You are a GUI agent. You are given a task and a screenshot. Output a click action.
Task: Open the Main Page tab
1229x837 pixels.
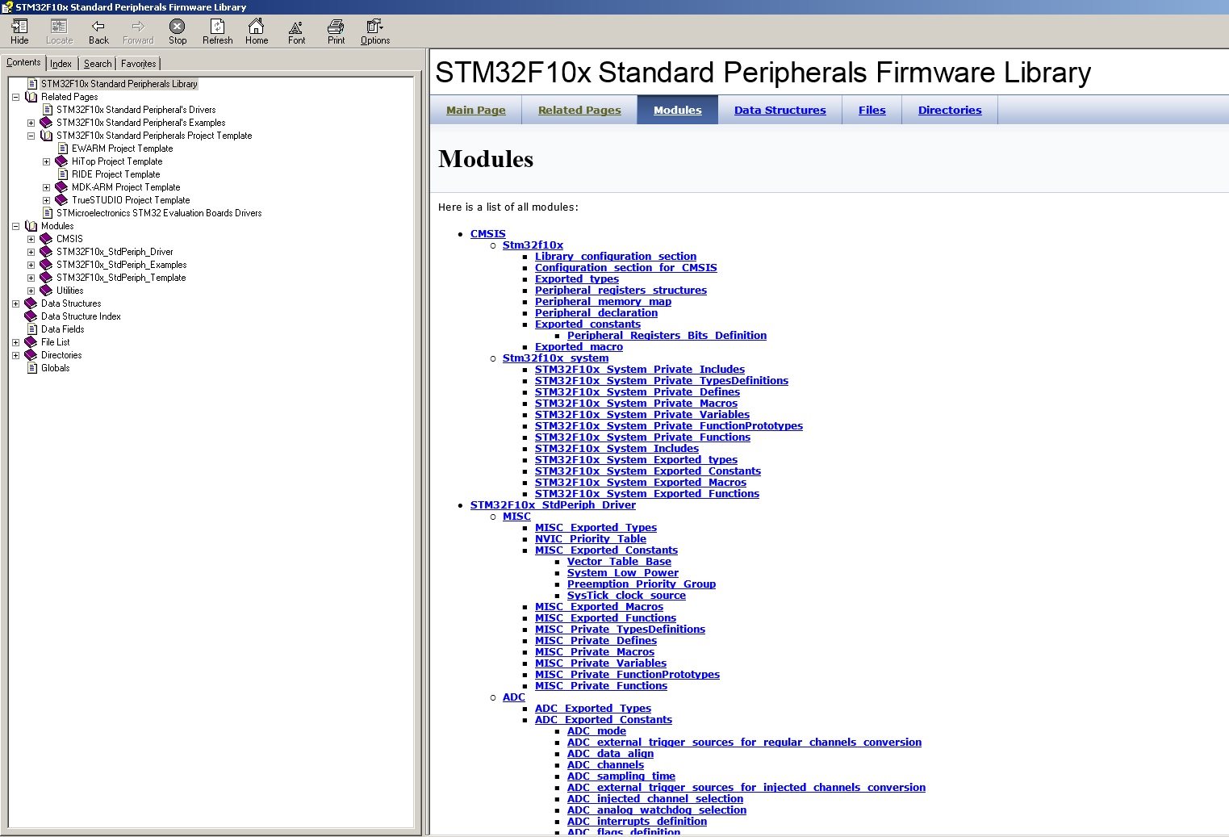(476, 110)
